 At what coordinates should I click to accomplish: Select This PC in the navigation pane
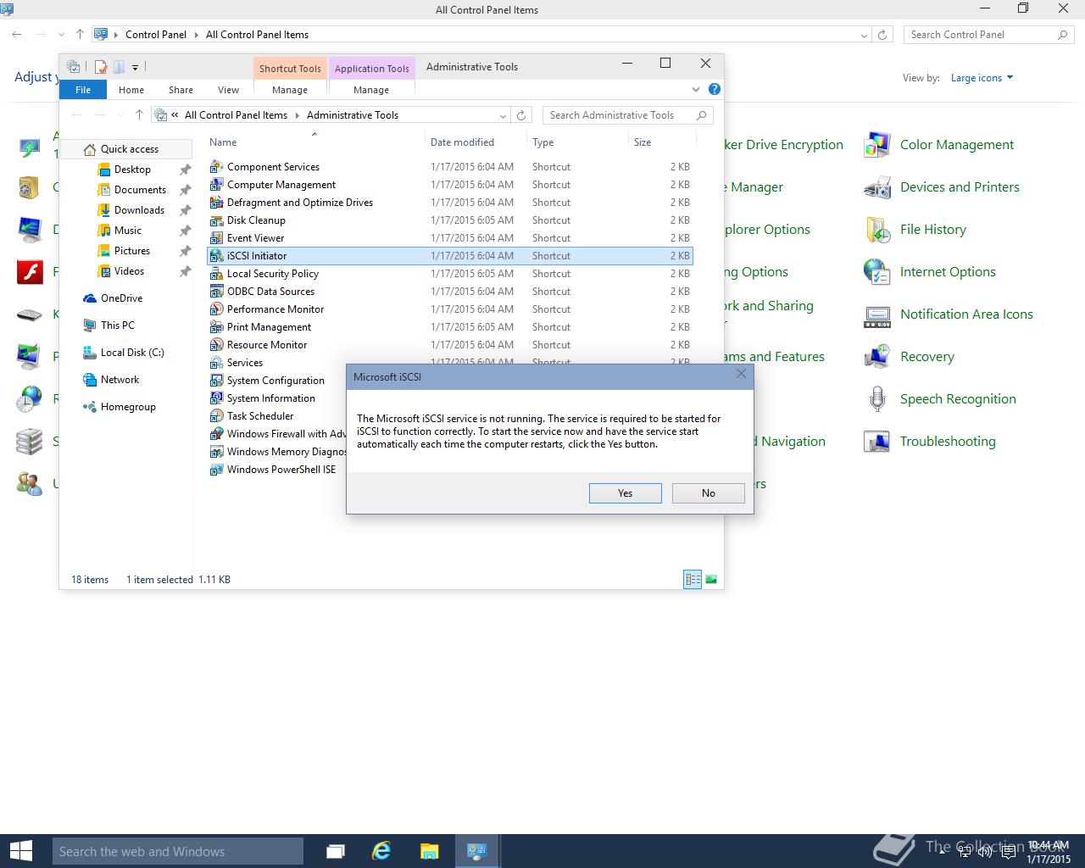click(x=117, y=325)
